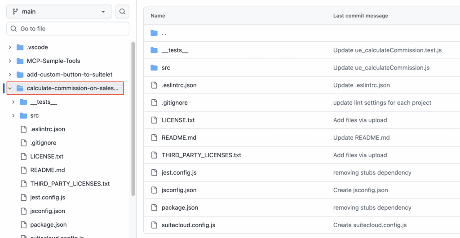460x238 pixels.
Task: Click __tests__ folder icon in table
Action: (x=154, y=50)
